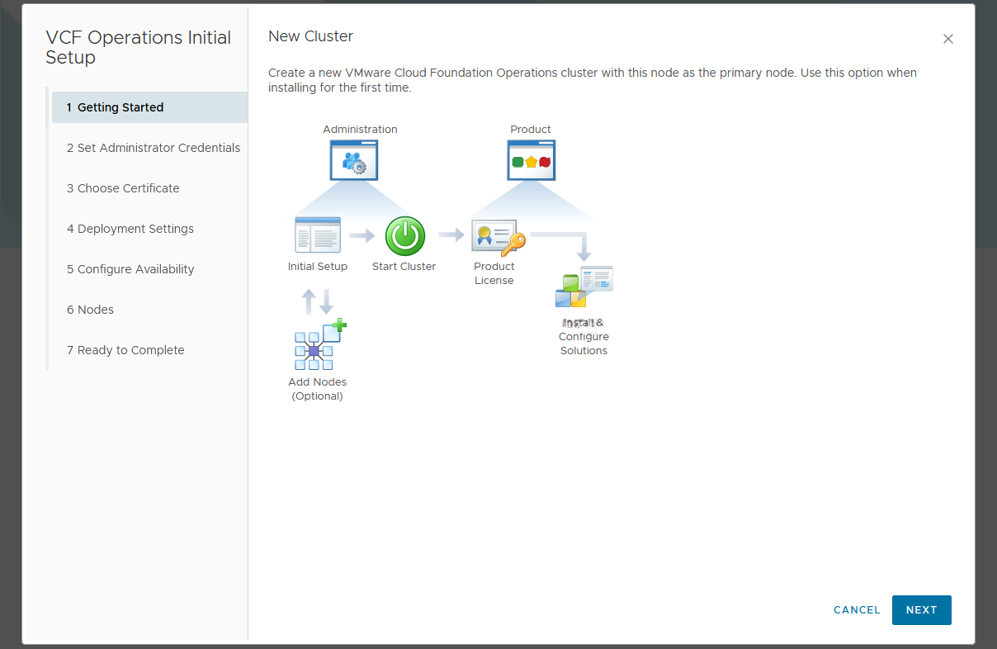Click the Administration window icon
This screenshot has width=997, height=649.
354,160
